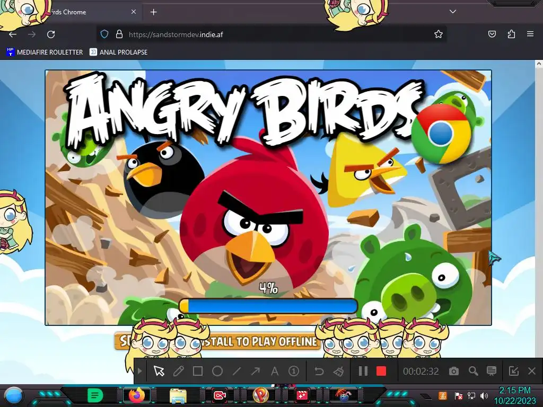
Task: Select the text A annotation tool
Action: coord(275,371)
